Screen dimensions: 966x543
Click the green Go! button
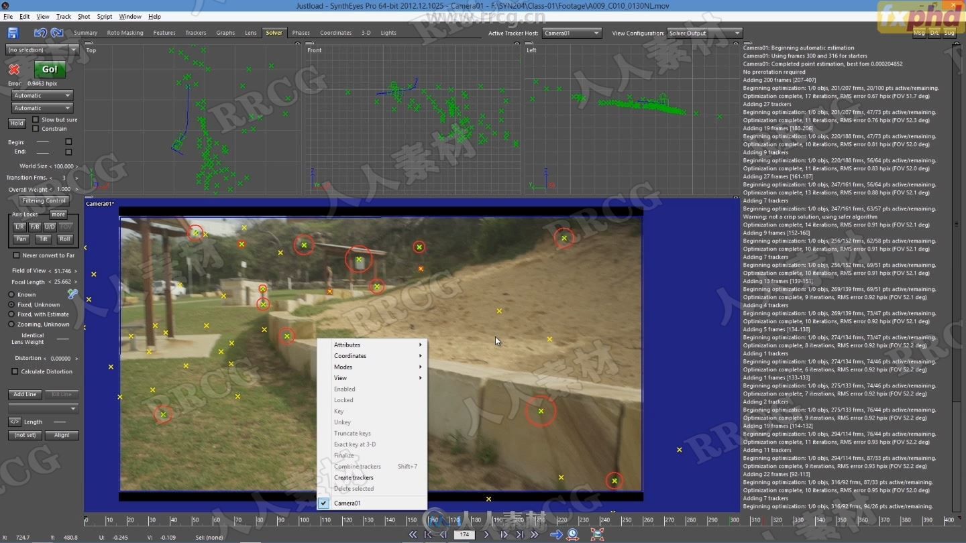click(50, 69)
